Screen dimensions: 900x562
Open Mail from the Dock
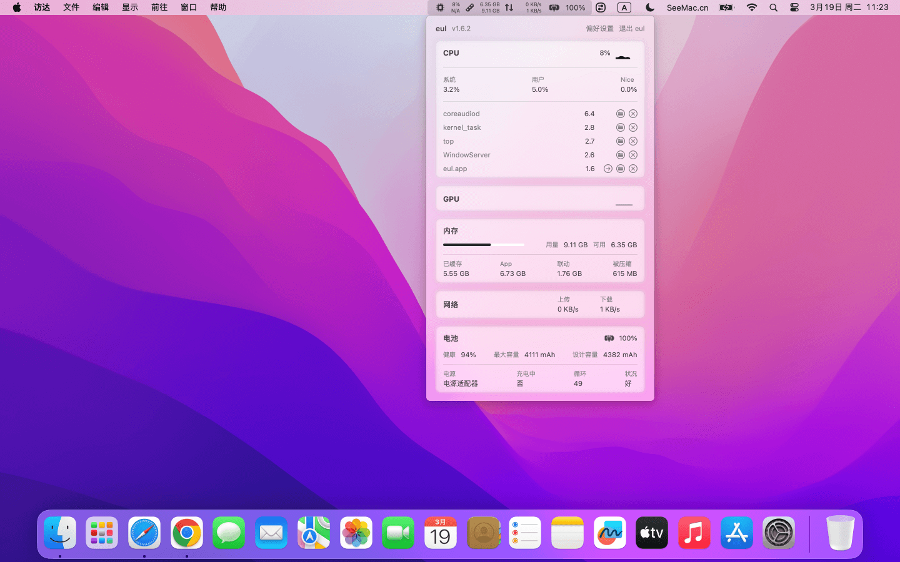pyautogui.click(x=271, y=533)
